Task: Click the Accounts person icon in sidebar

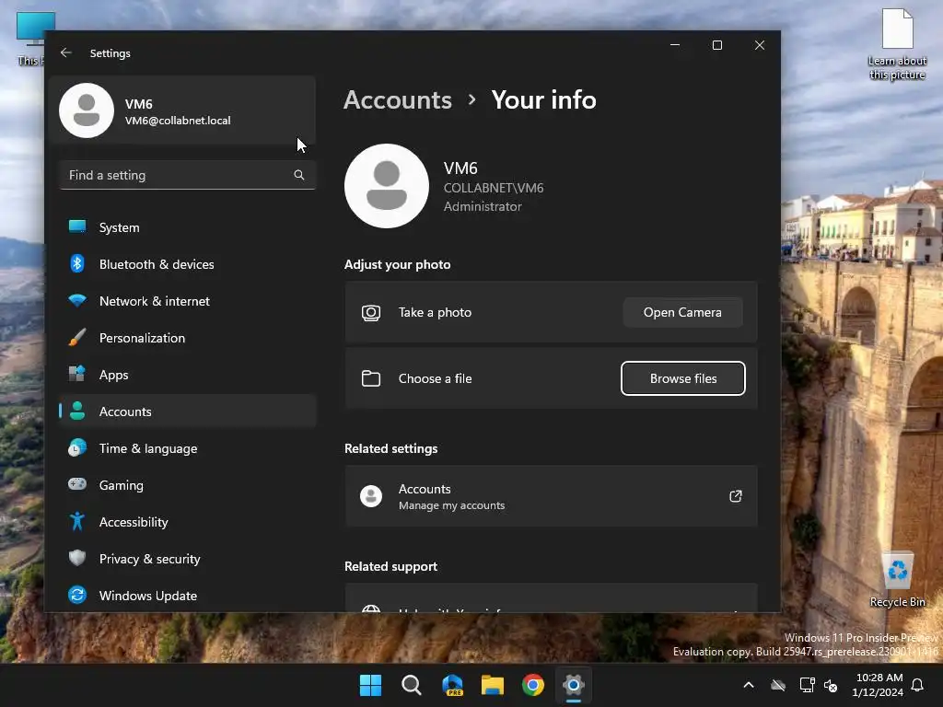Action: (77, 411)
